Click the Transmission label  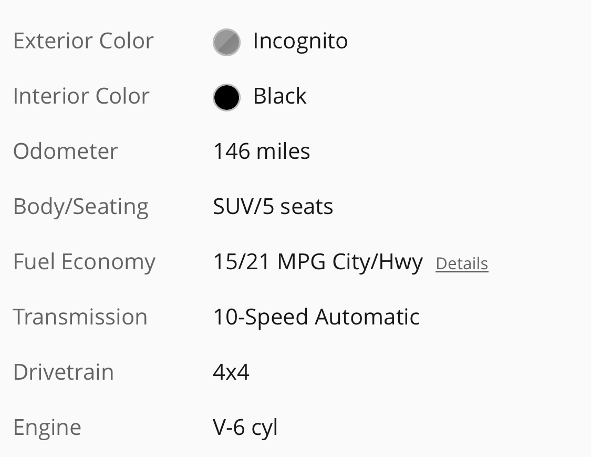pyautogui.click(x=80, y=317)
